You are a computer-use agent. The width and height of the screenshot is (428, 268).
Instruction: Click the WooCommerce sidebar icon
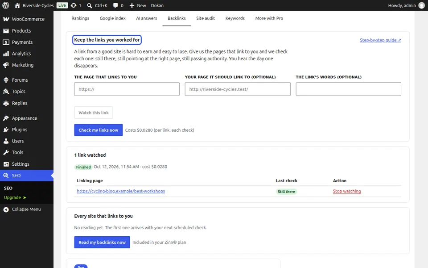click(6, 19)
